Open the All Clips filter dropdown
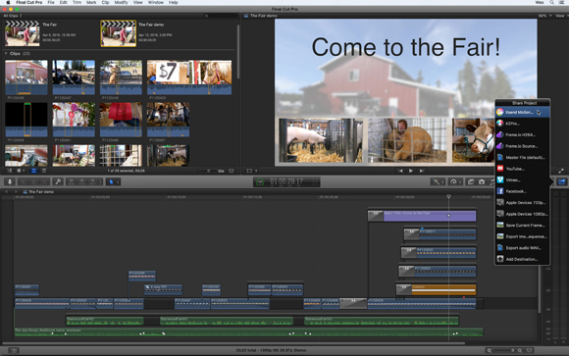 (x=13, y=16)
